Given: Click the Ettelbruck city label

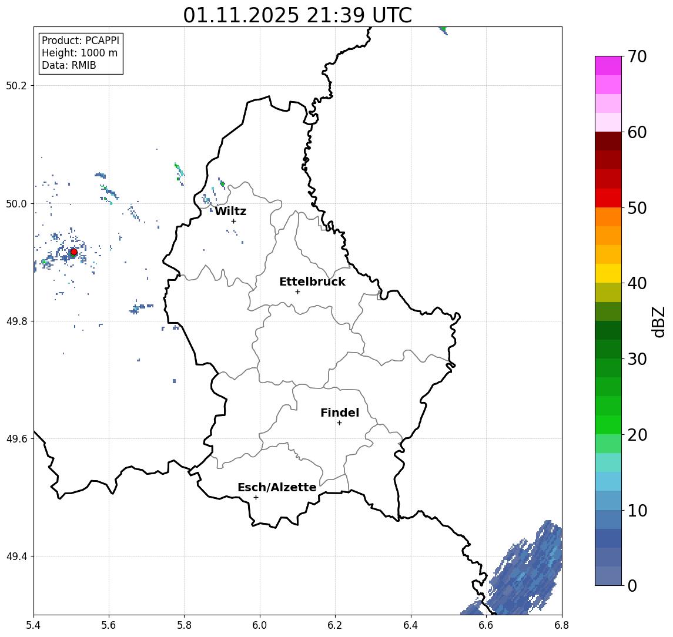Looking at the screenshot, I should point(312,281).
